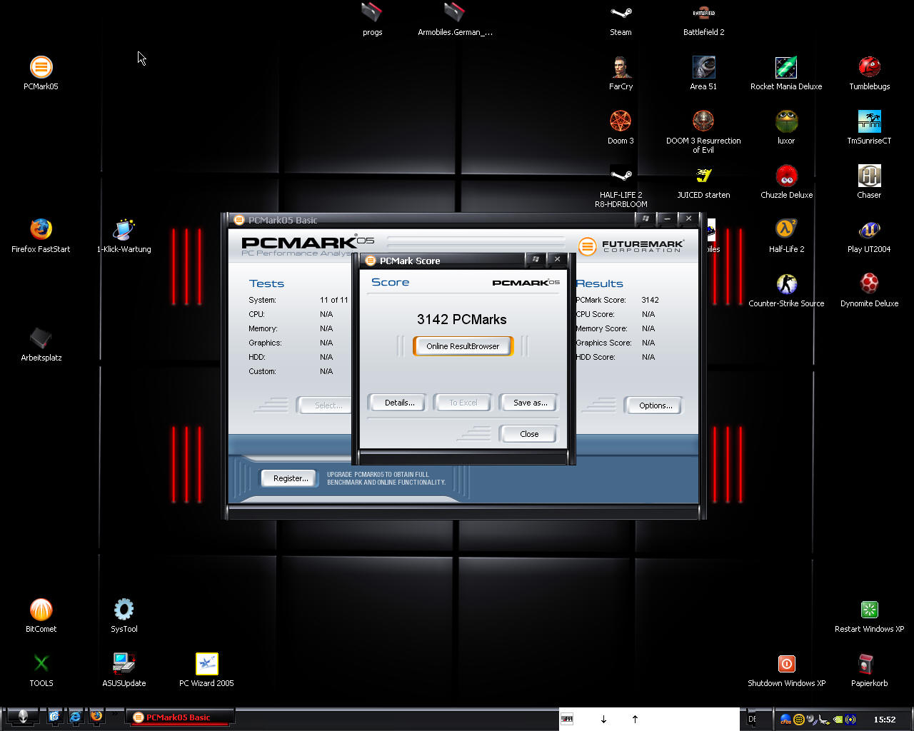The width and height of the screenshot is (914, 731).
Task: Launch the Half-Life 2 icon
Action: tap(786, 230)
